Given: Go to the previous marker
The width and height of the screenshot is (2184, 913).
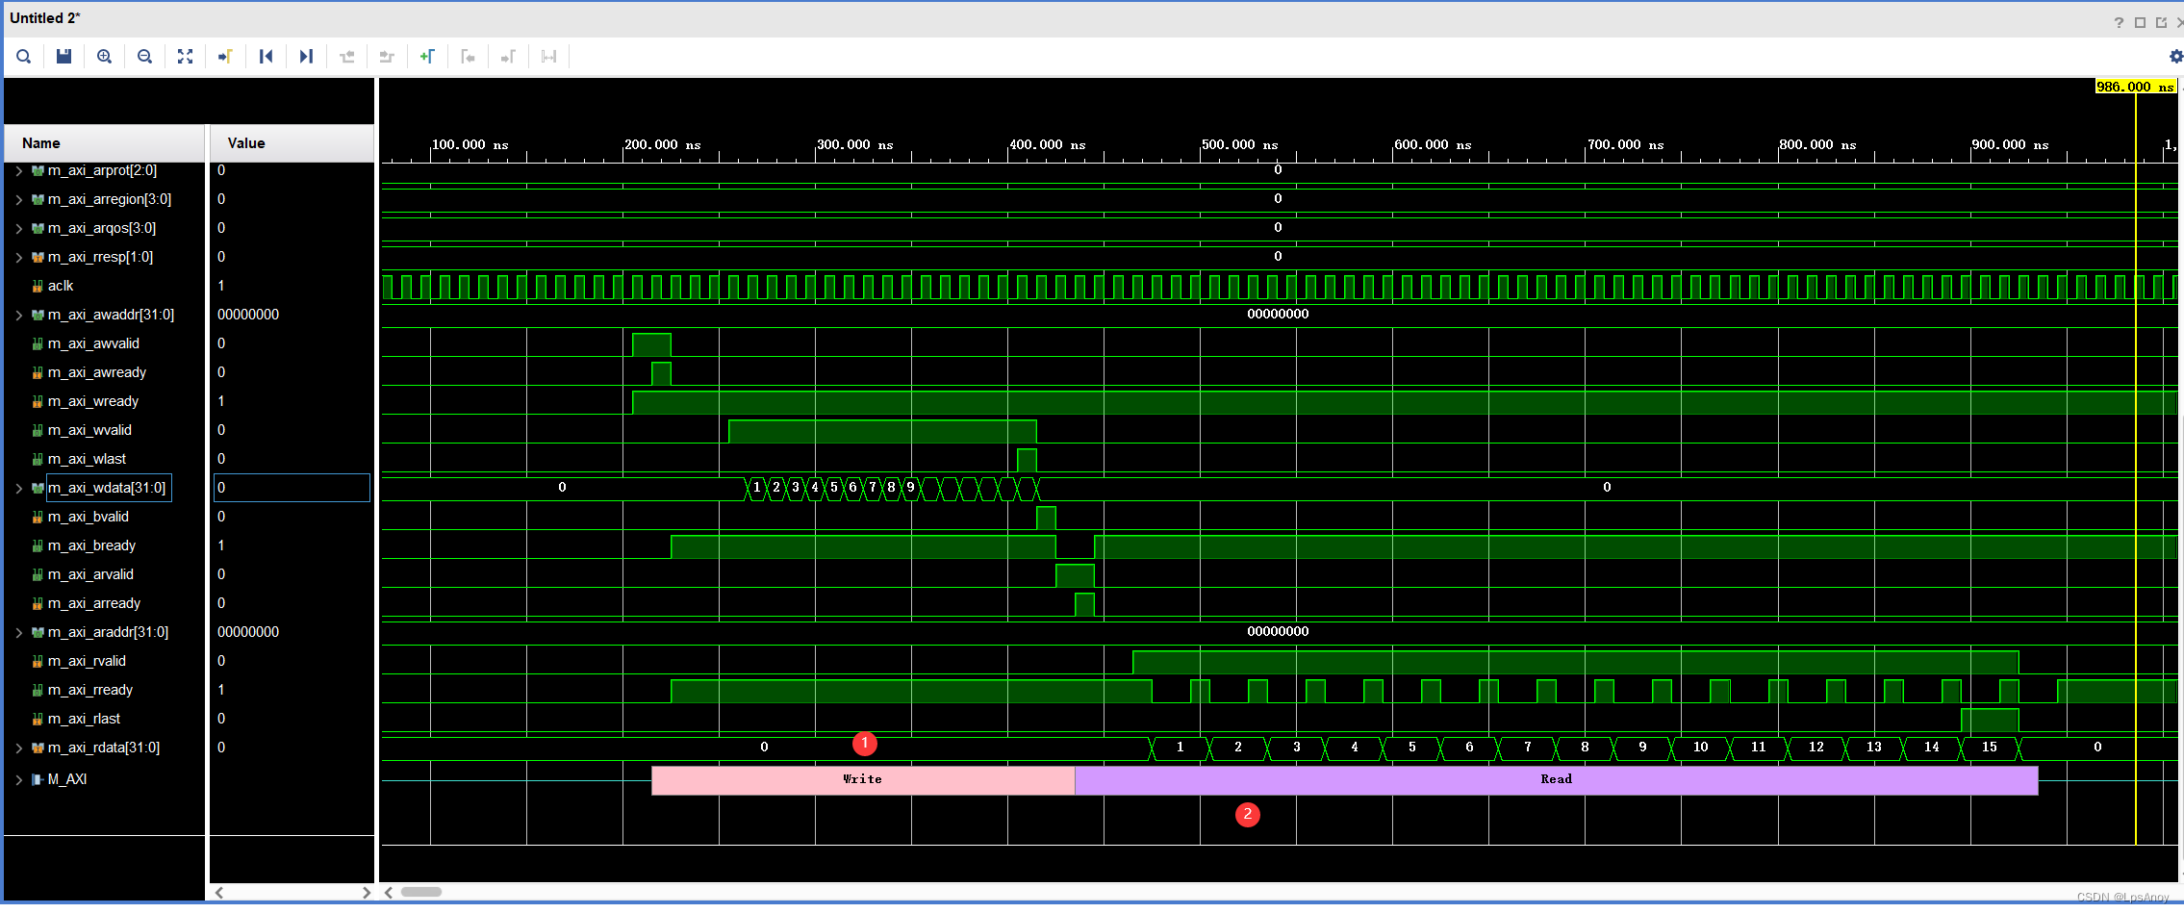Looking at the screenshot, I should (x=469, y=56).
